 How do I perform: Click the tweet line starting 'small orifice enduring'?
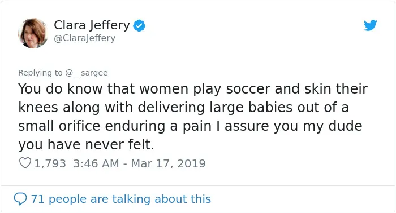[190, 126]
